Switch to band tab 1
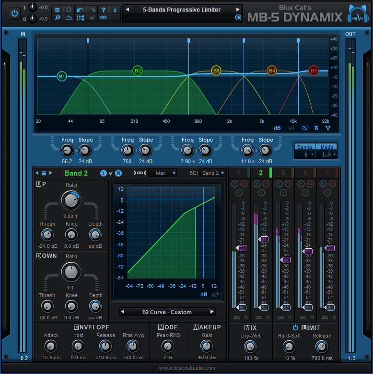The width and height of the screenshot is (373, 374). pyautogui.click(x=239, y=173)
